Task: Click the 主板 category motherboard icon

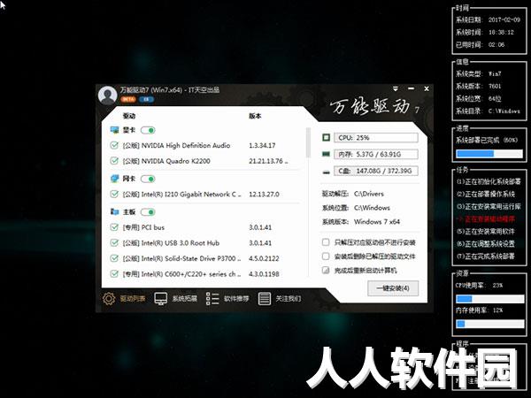Action: tap(115, 212)
